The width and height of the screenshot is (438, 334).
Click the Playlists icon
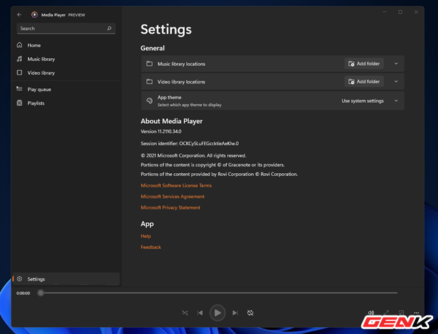19,103
